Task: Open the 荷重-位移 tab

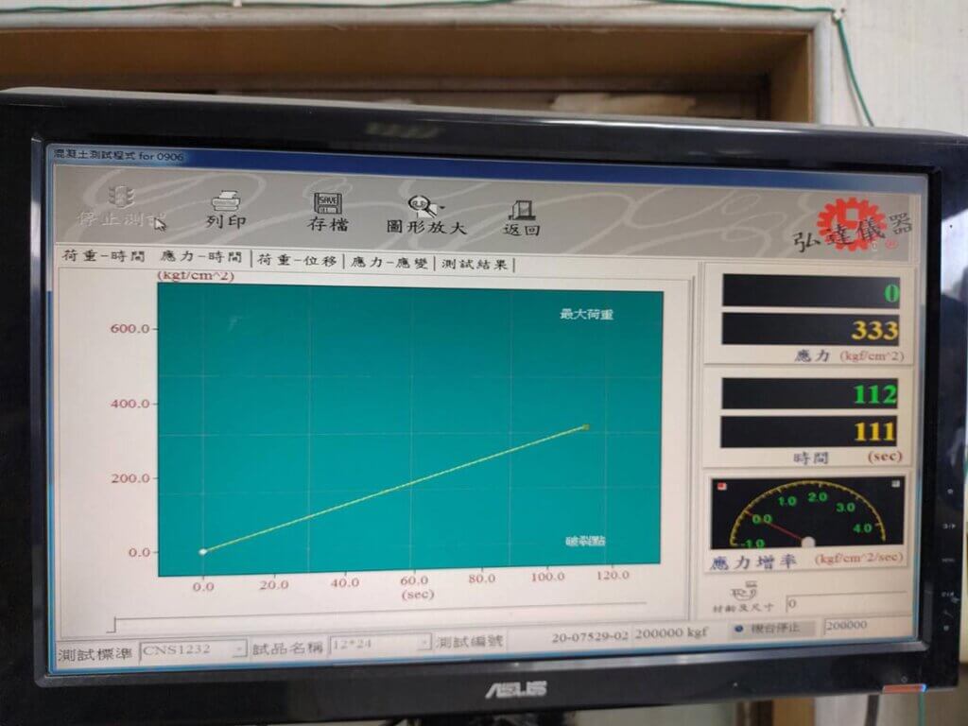Action: [x=297, y=261]
